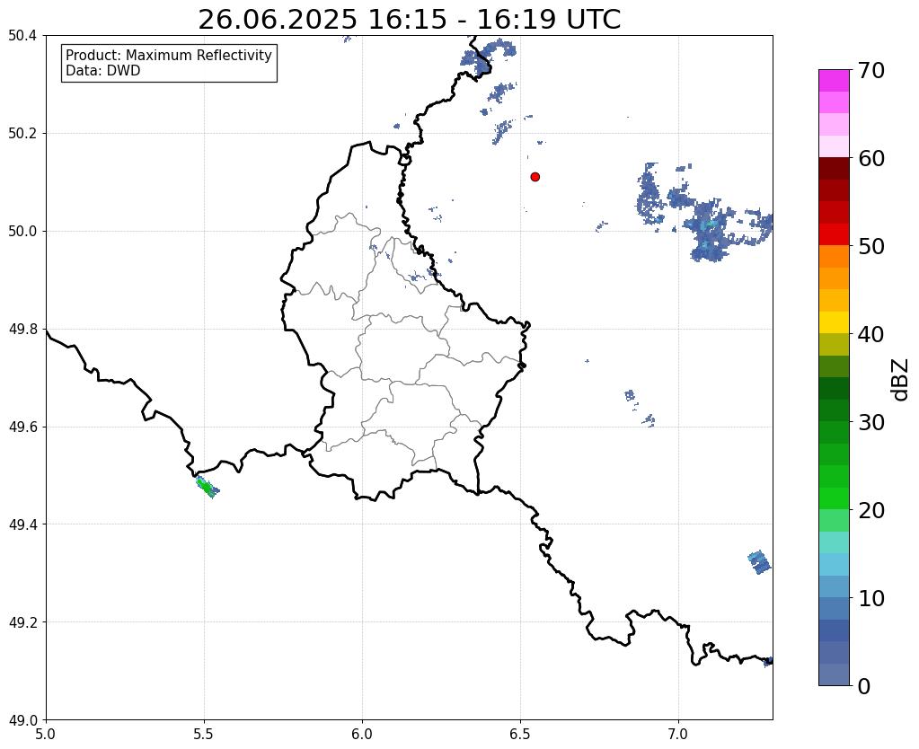Click the colorbar tick label 50
Screen dimensions: 919x749
pyautogui.click(x=871, y=246)
